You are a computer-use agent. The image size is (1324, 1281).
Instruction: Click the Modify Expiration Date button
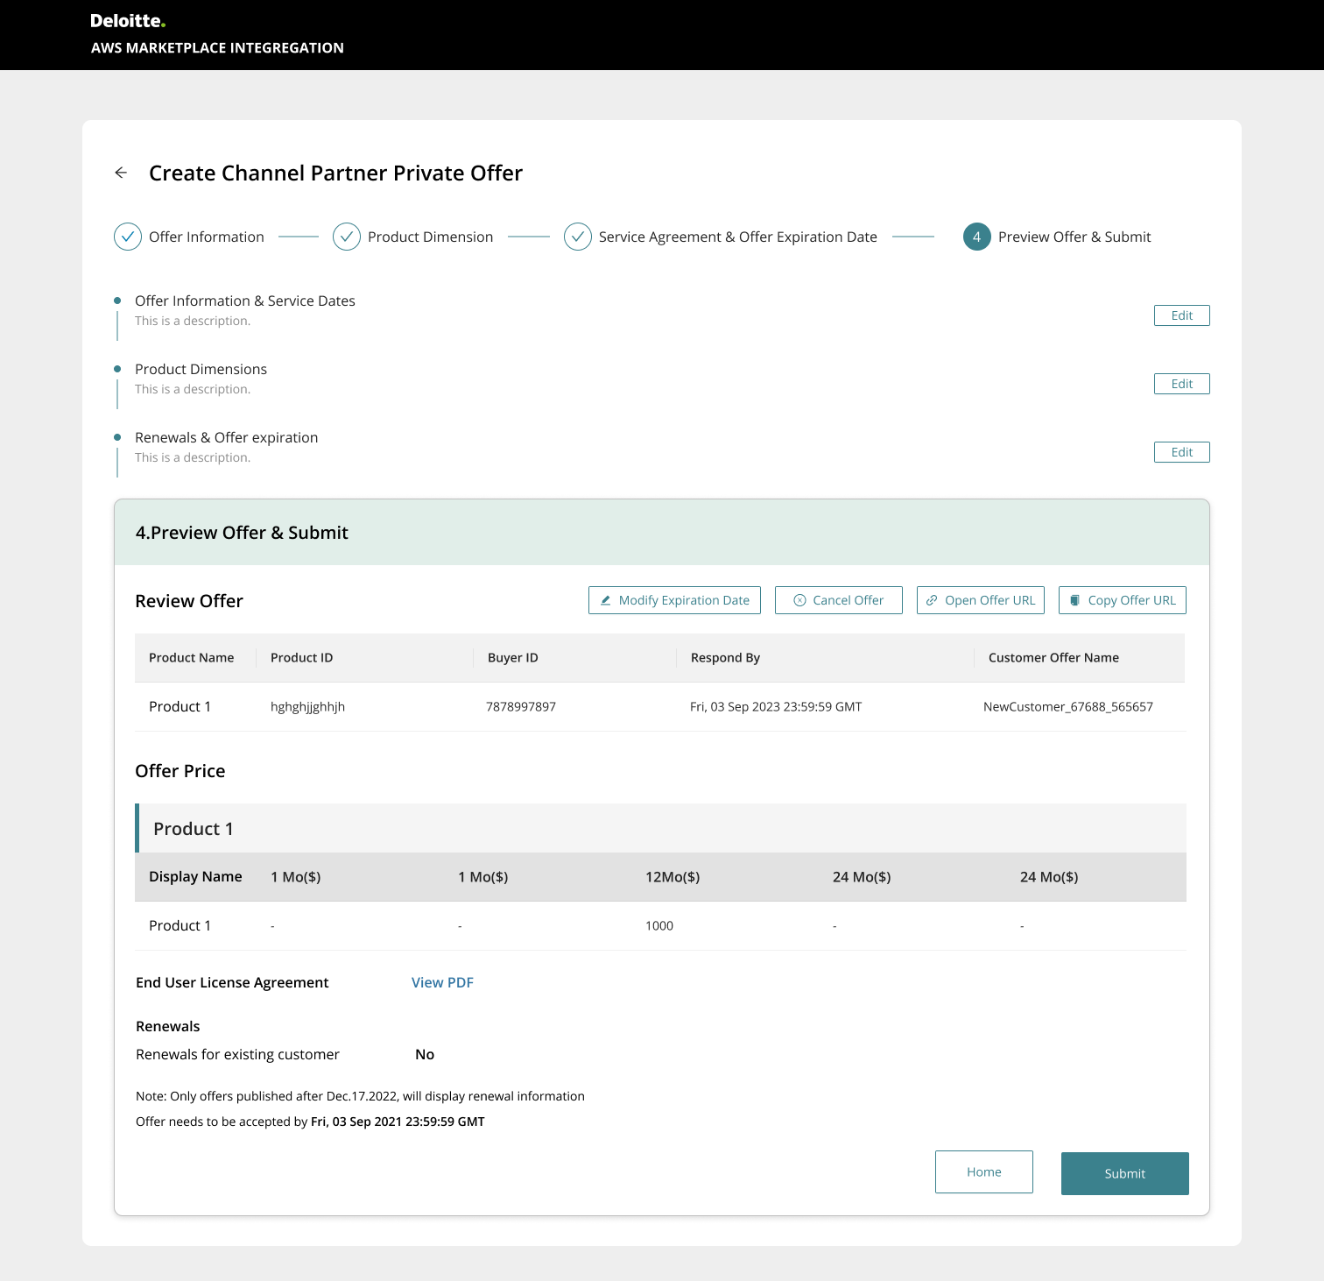[x=674, y=600]
